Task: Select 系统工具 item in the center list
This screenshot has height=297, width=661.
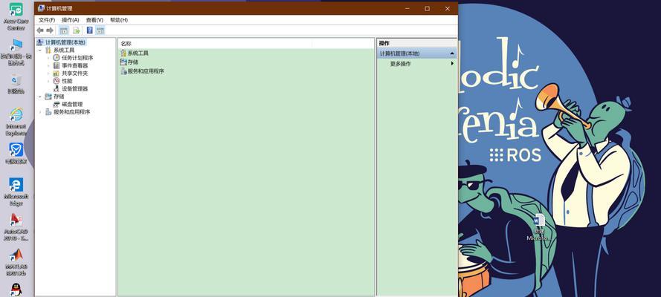Action: 134,53
